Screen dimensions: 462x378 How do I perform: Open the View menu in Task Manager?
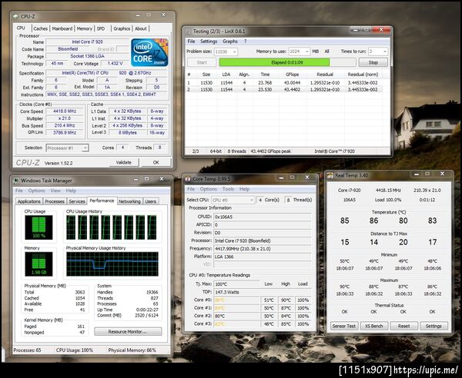(x=55, y=191)
